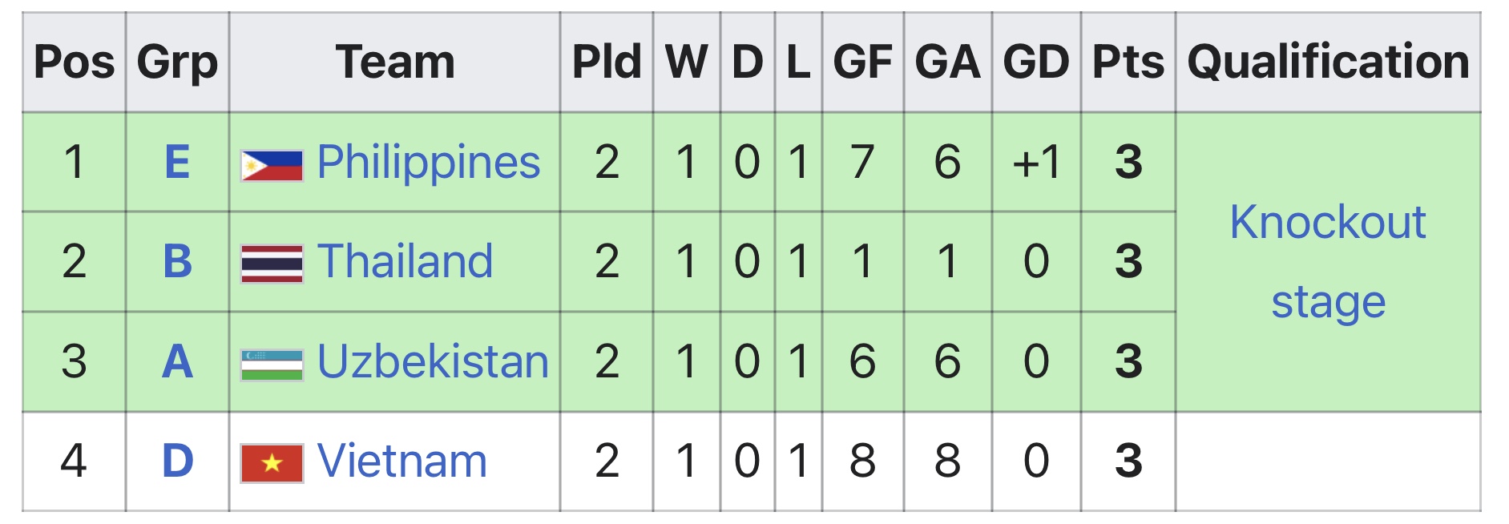Click the Philippines flag icon
Viewport: 1509px width, 524px height.
pyautogui.click(x=272, y=165)
